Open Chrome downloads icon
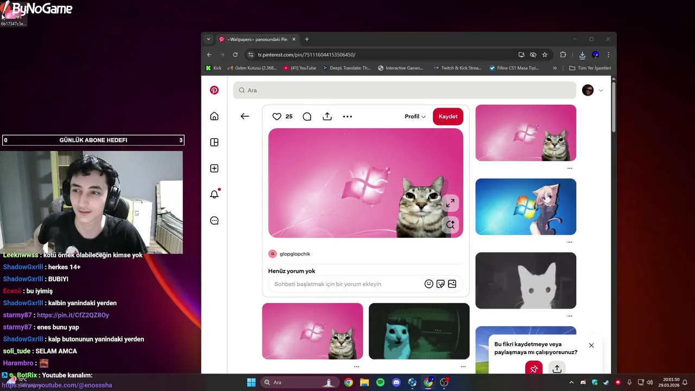 [x=582, y=55]
